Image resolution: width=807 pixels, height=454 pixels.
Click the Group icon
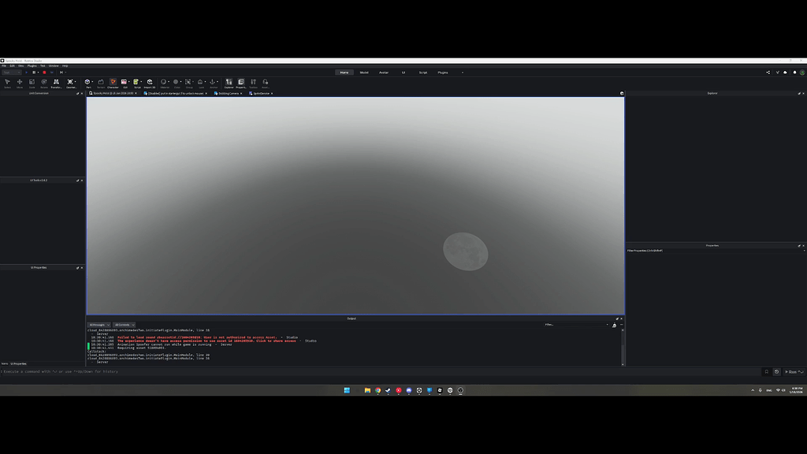pyautogui.click(x=188, y=83)
